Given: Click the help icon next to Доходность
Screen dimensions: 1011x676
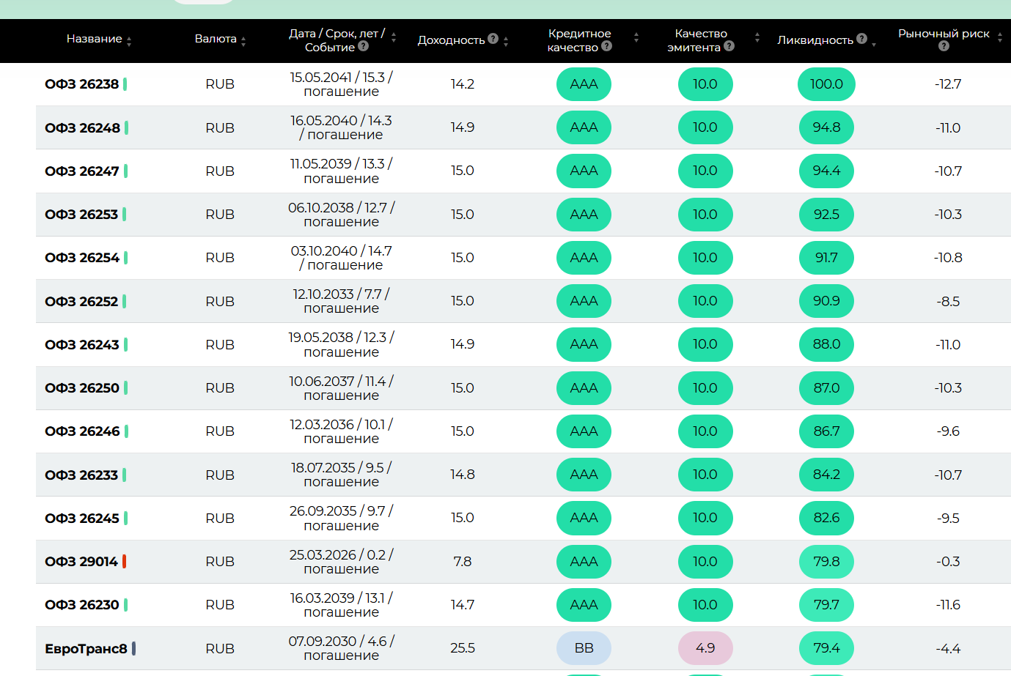Looking at the screenshot, I should (x=493, y=39).
